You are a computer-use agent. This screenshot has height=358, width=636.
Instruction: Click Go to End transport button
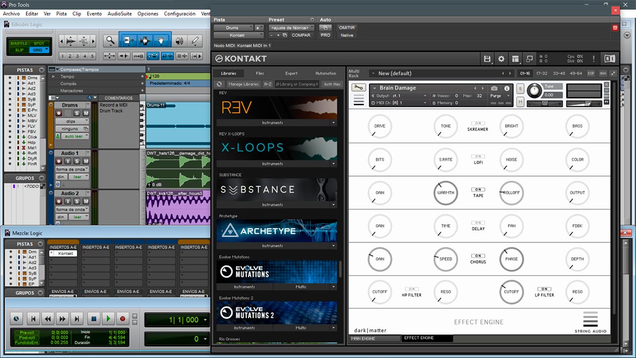77,319
